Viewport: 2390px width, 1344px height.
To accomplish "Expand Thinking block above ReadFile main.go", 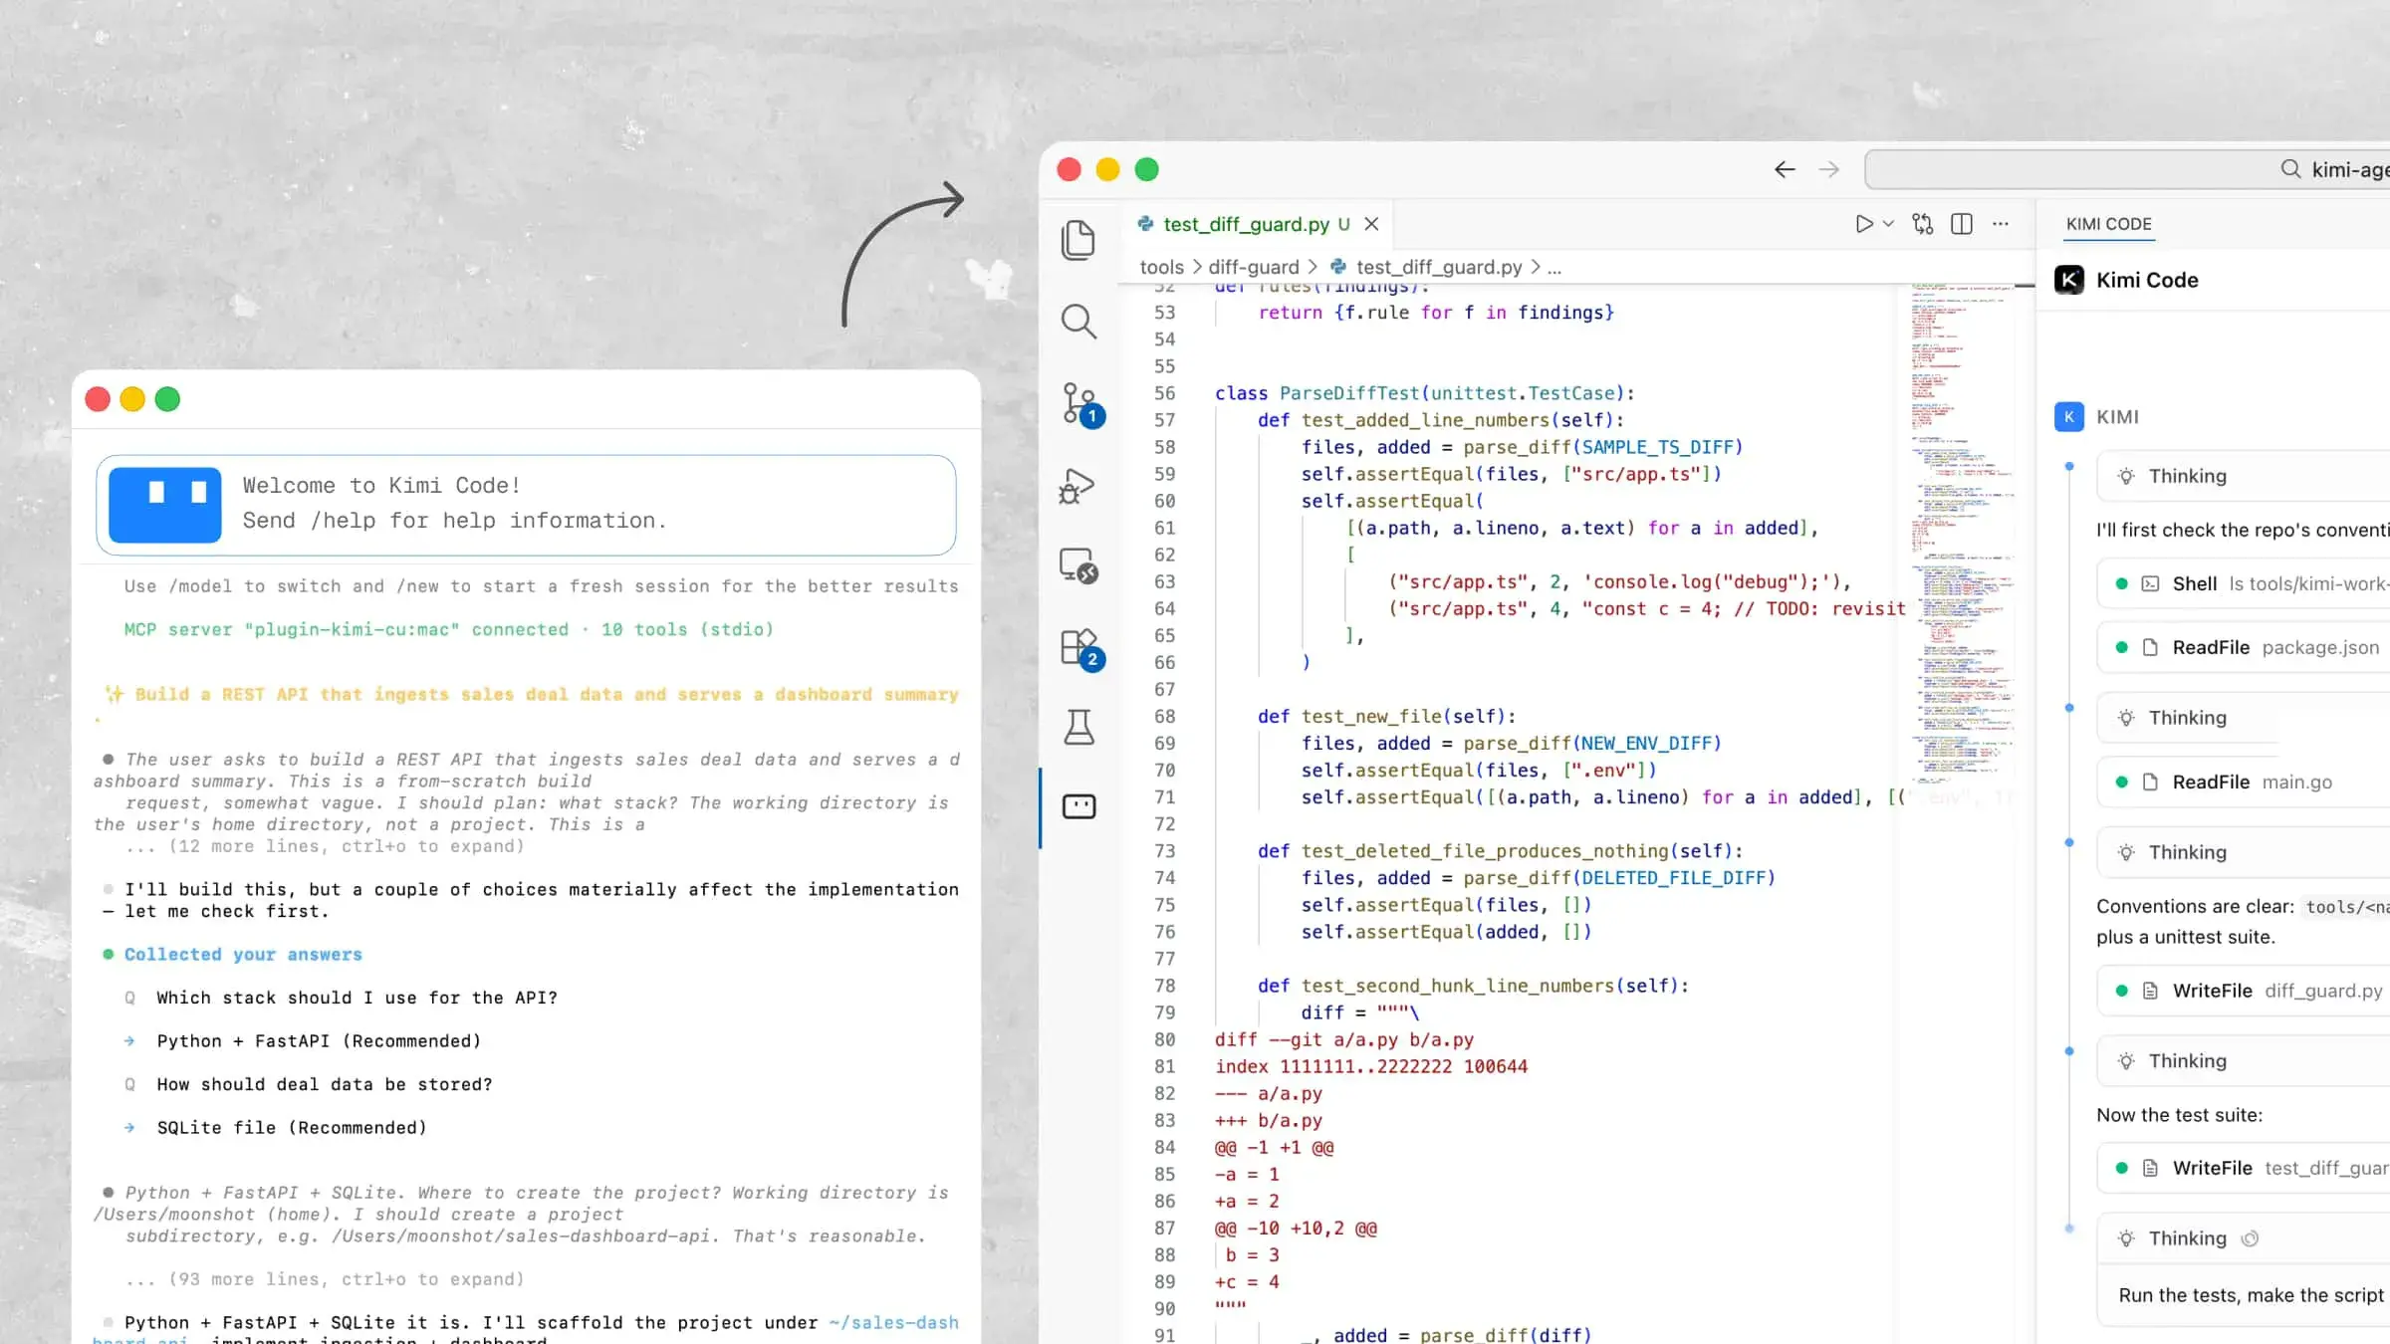I will (2243, 718).
